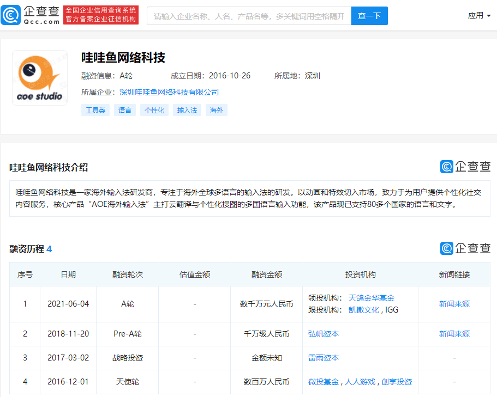Open 新闻来源 link for A轮 row
The width and height of the screenshot is (497, 397).
pos(454,304)
